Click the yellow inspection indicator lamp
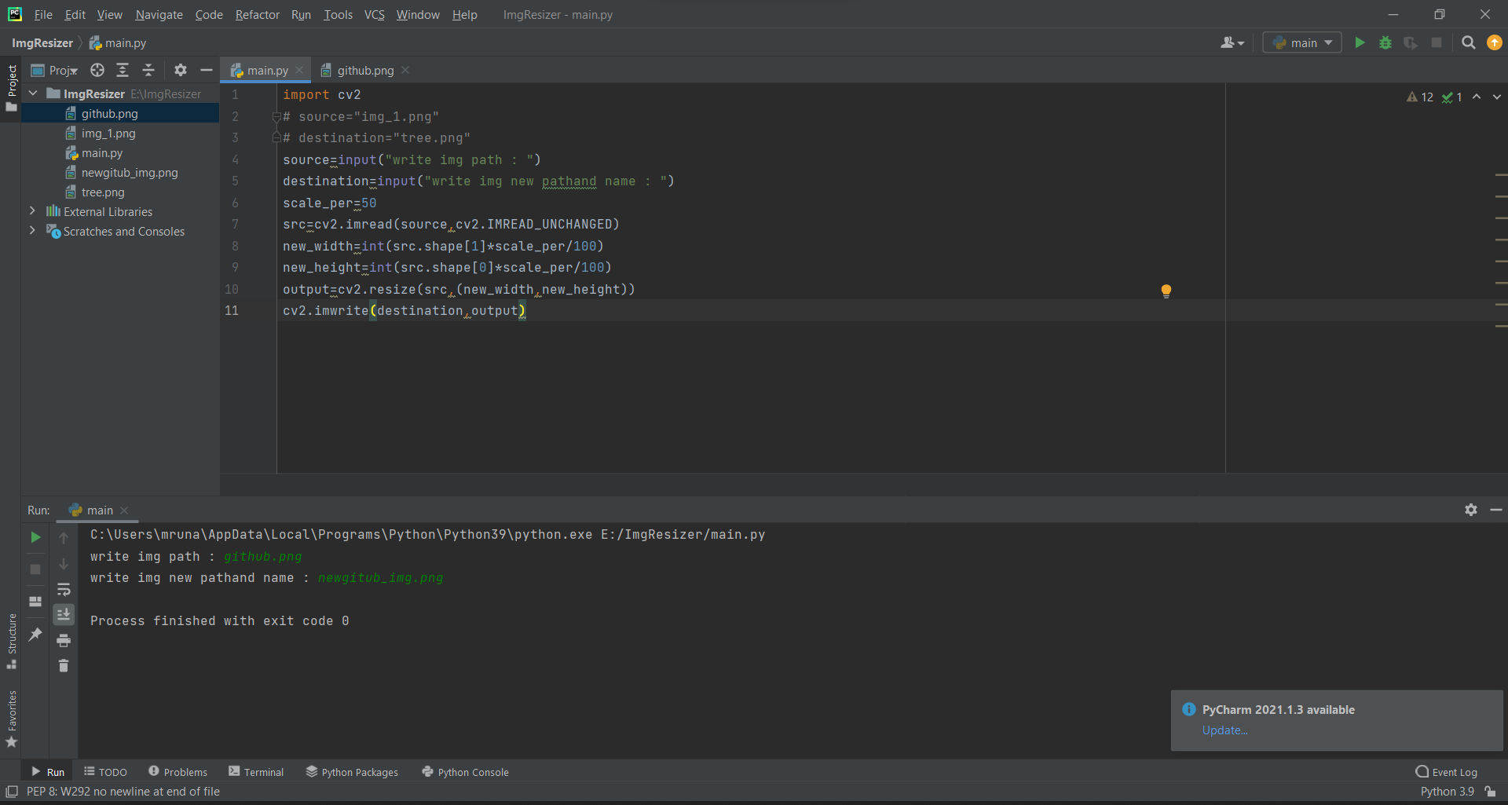The height and width of the screenshot is (805, 1508). click(x=1166, y=290)
